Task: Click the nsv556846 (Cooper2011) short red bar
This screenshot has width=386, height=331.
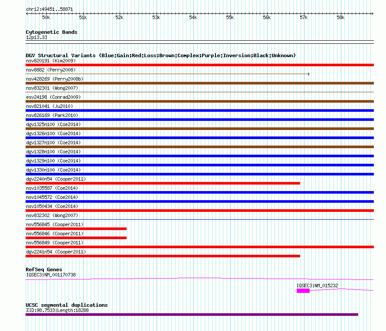Action: pos(76,238)
